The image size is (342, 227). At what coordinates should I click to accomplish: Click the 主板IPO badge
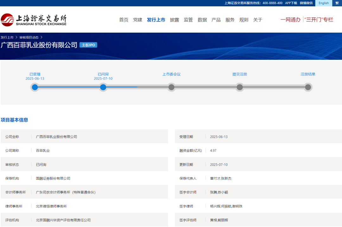click(88, 45)
